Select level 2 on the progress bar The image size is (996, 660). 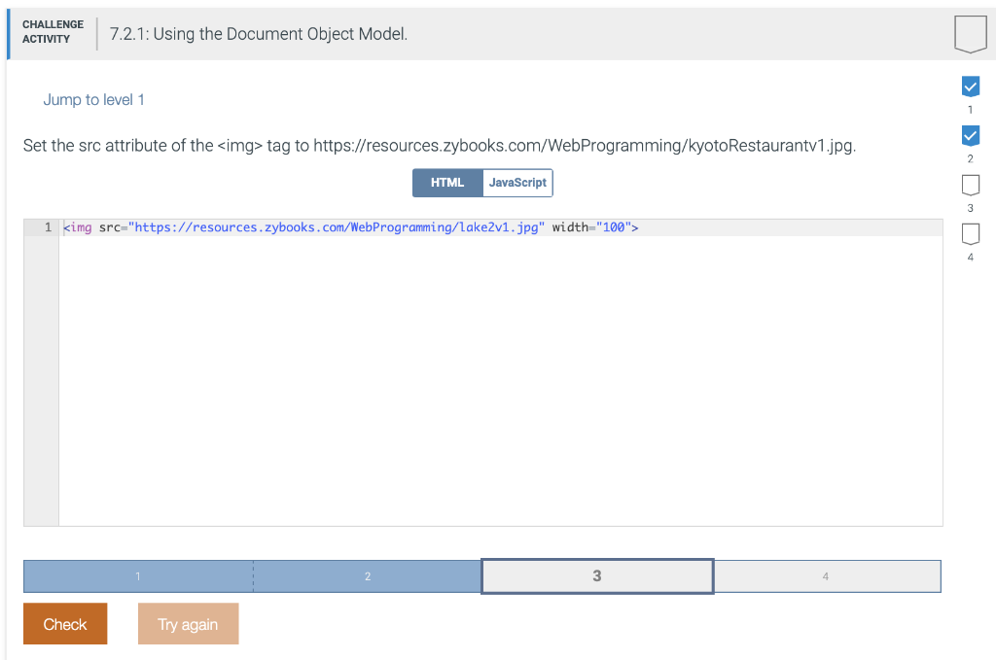(367, 575)
